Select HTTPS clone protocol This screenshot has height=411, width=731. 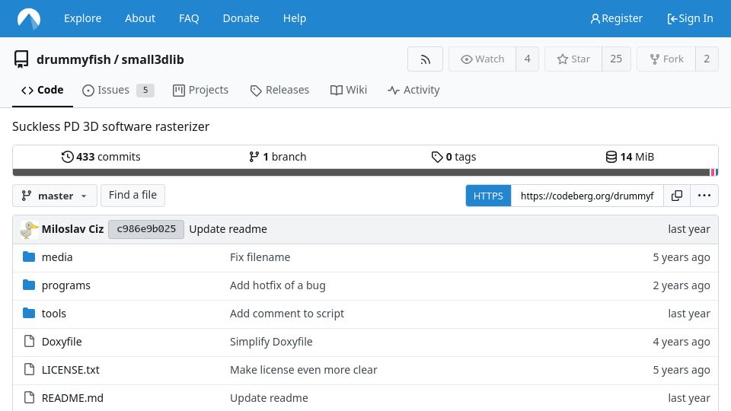[x=488, y=196]
